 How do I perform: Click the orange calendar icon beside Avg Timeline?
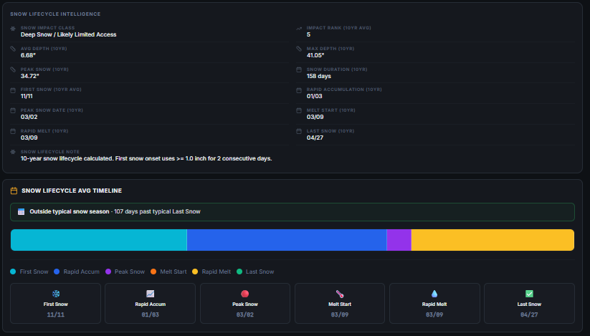14,191
